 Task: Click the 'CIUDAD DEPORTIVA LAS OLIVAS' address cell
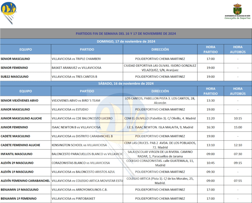click(160, 68)
